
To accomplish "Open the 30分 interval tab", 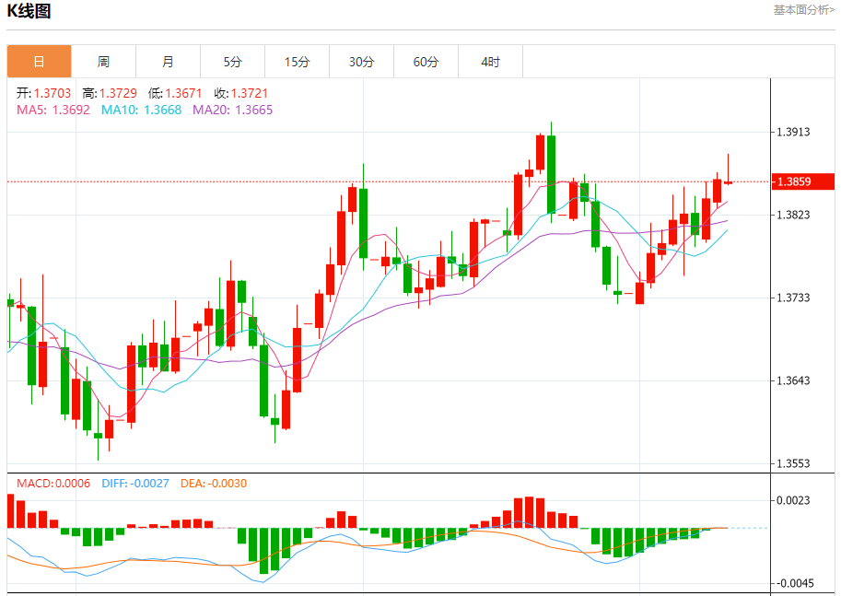I will coord(361,62).
